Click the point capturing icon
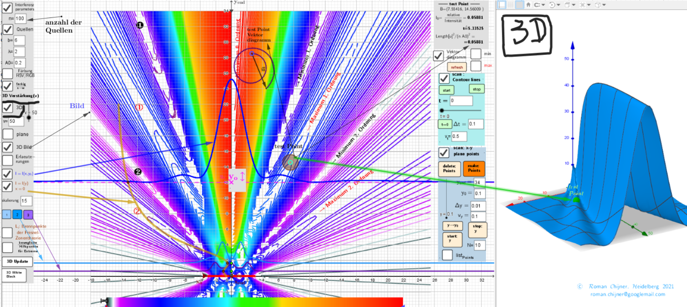 pos(537,5)
